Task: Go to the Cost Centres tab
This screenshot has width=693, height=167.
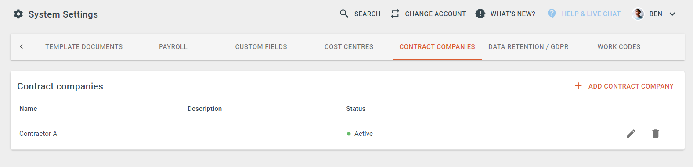Action: 349,47
